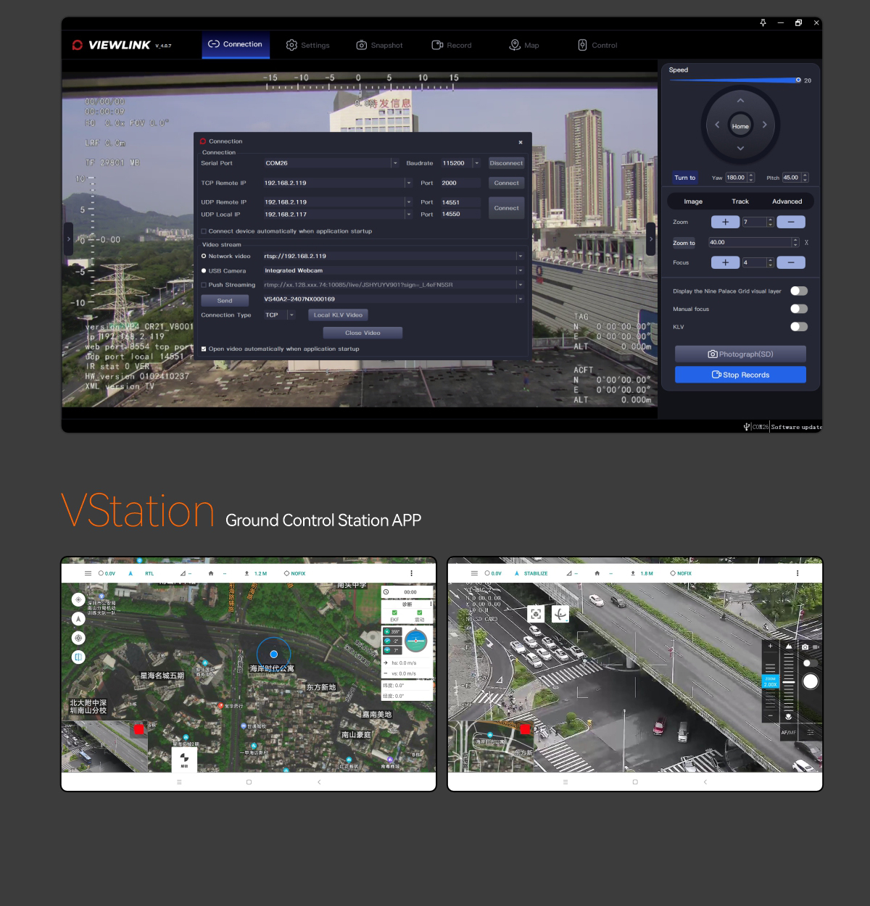Adjust the Speed slider handle
870x906 pixels.
798,80
